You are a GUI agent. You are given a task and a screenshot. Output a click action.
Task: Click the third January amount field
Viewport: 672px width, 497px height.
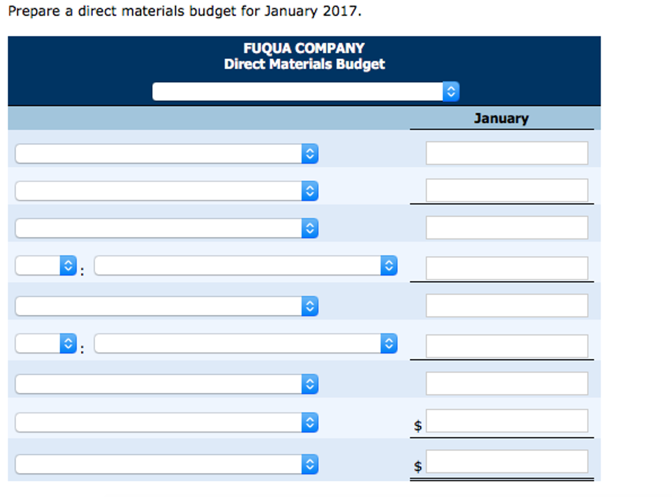(506, 227)
